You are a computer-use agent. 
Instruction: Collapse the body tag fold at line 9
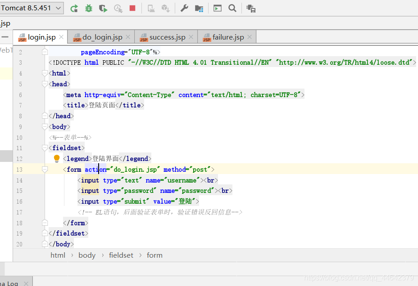tap(45, 127)
